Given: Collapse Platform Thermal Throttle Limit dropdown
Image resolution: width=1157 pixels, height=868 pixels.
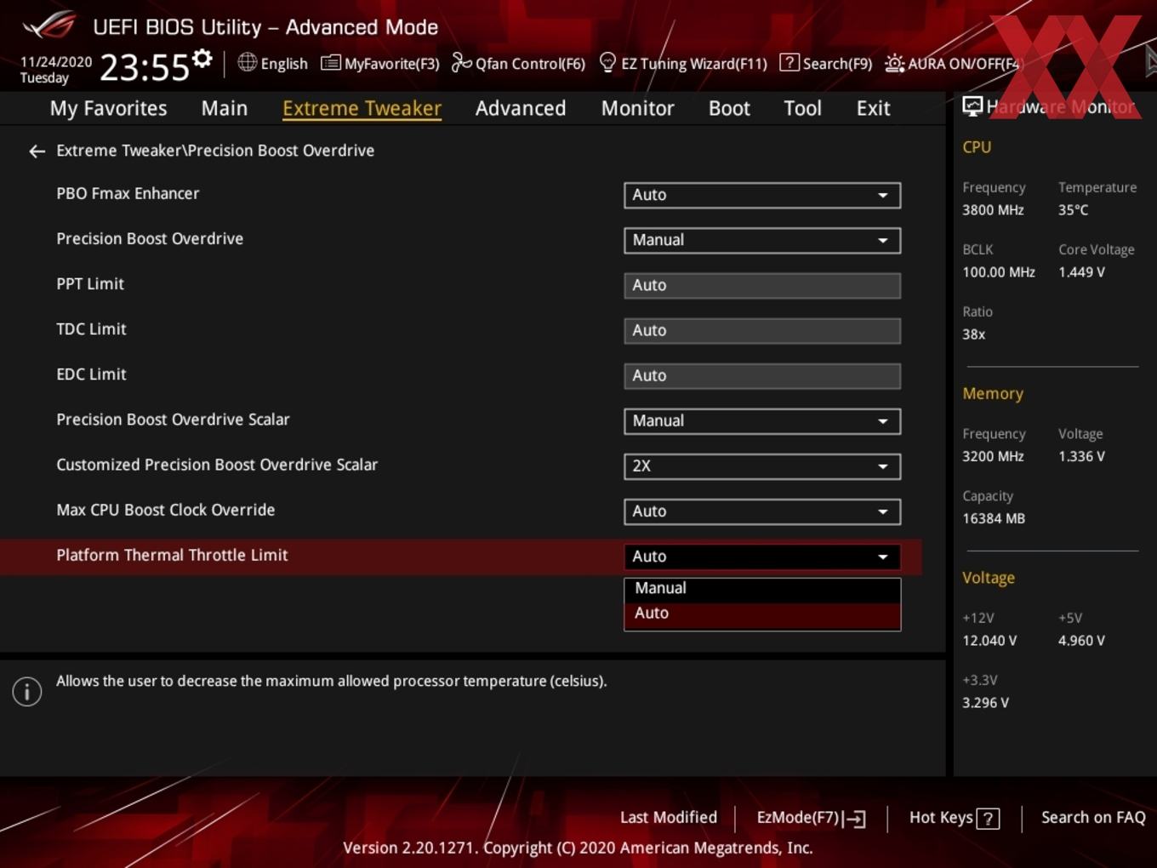Looking at the screenshot, I should [762, 557].
